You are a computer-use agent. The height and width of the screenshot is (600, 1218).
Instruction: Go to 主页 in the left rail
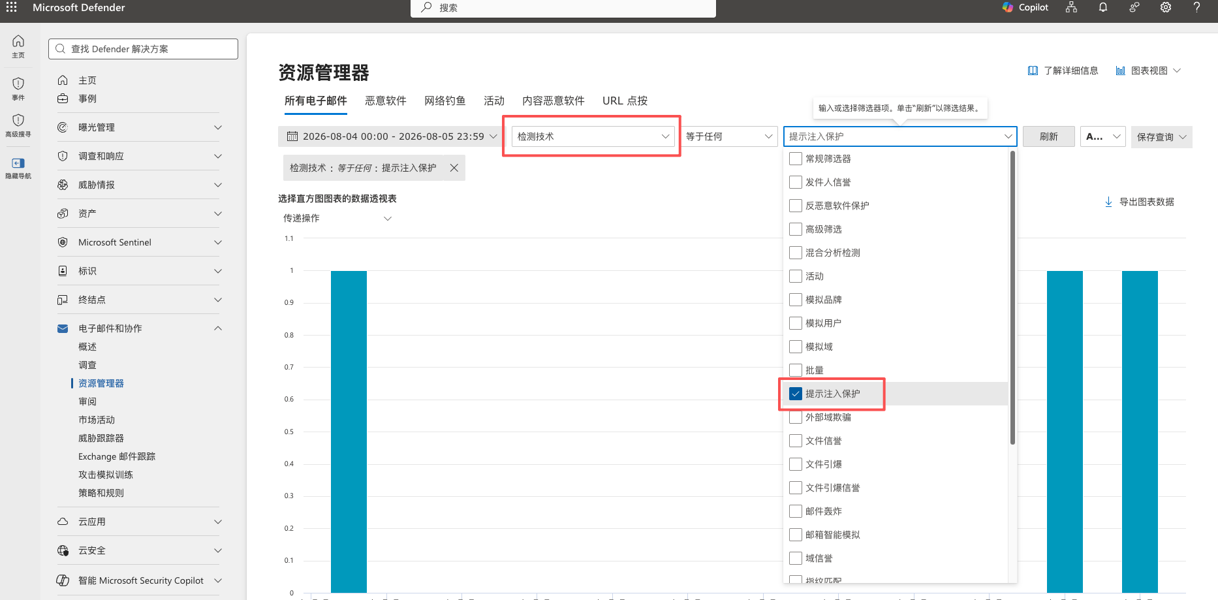[18, 46]
